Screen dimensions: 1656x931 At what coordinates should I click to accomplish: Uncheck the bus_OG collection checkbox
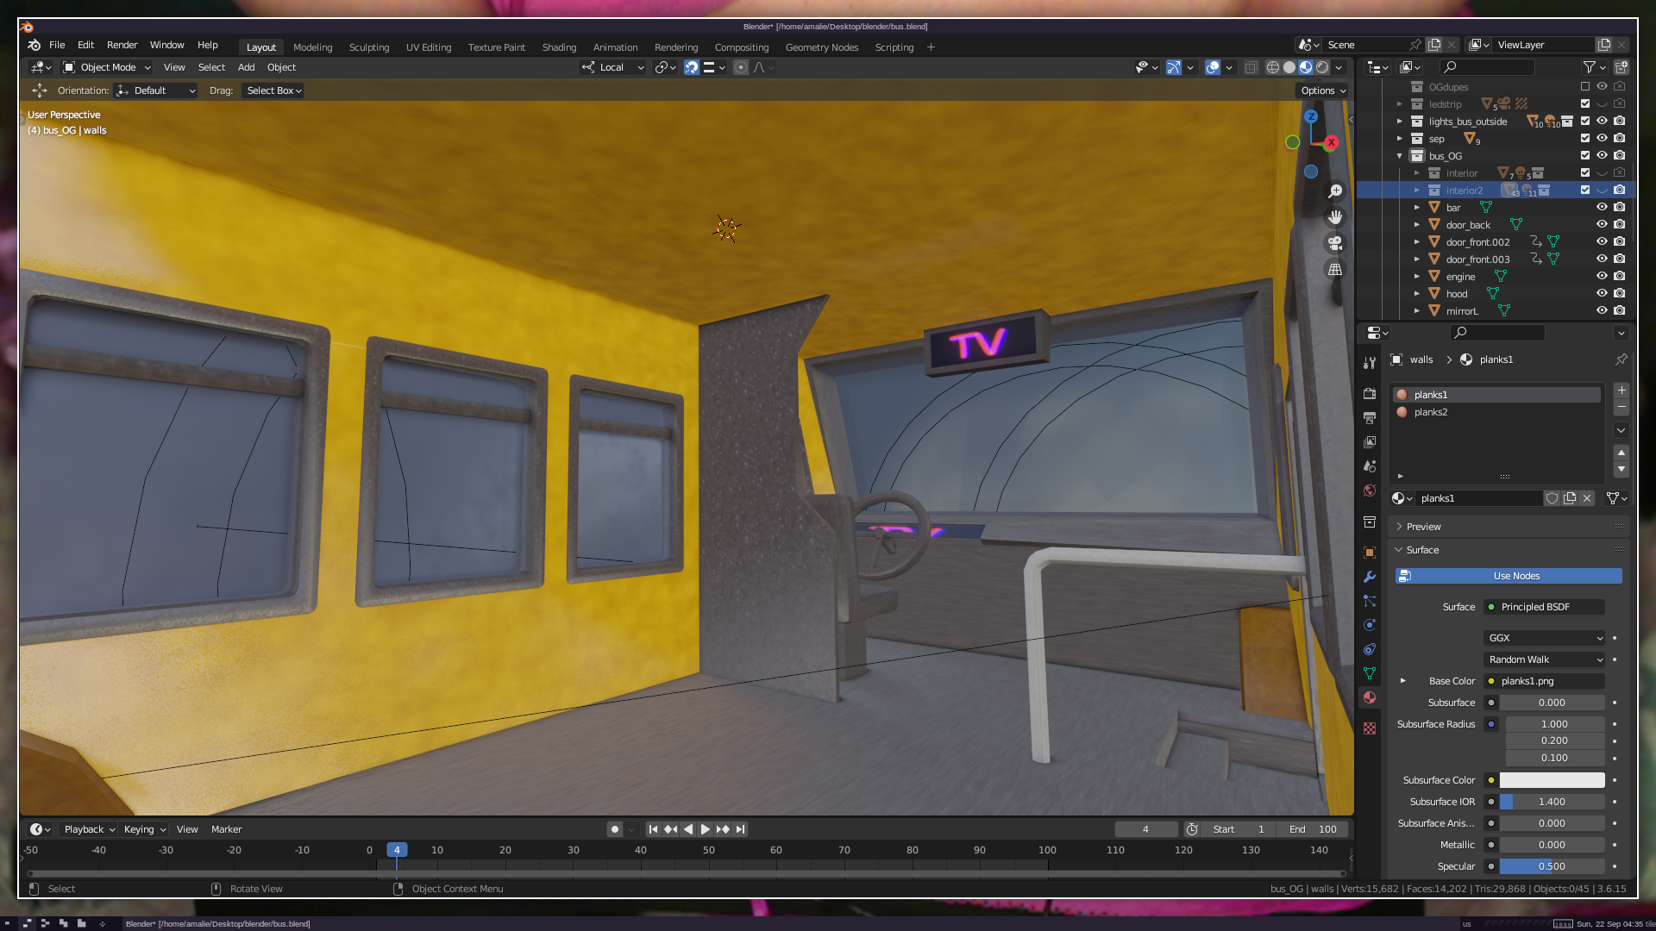(1585, 156)
